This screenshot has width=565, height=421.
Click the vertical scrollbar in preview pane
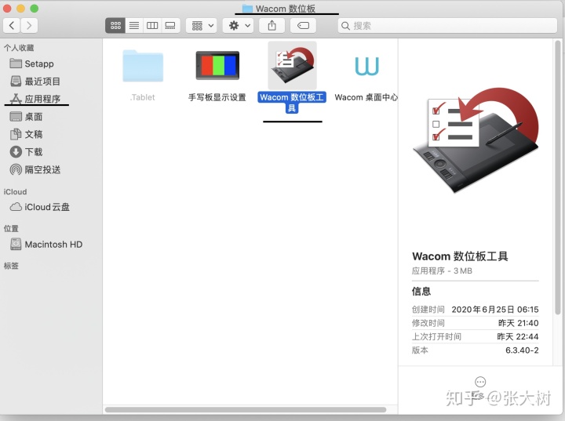[557, 177]
